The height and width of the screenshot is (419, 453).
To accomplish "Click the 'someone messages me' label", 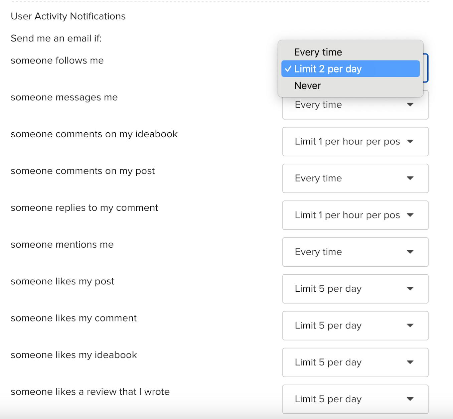I will pos(64,97).
